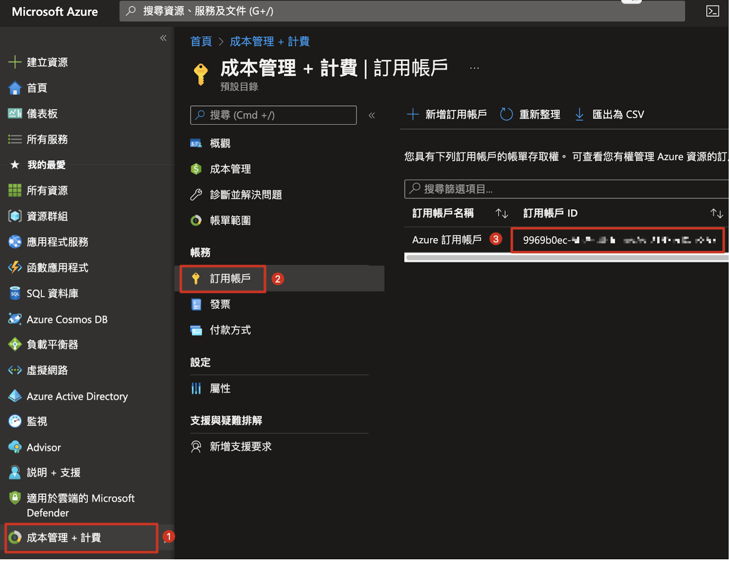Screen dimensions: 729x562
Task: Open the 儀表板 dashboard icon
Action: pyautogui.click(x=15, y=113)
